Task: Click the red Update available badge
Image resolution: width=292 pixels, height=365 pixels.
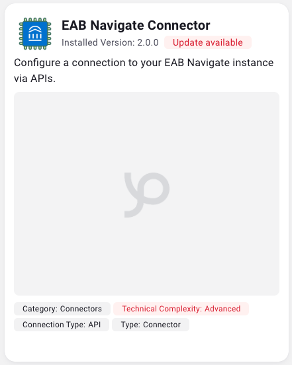Action: [208, 42]
